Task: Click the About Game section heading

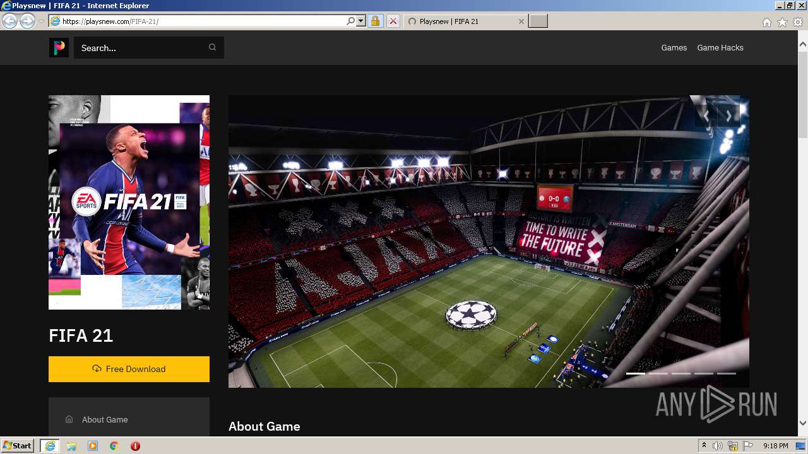Action: tap(264, 426)
